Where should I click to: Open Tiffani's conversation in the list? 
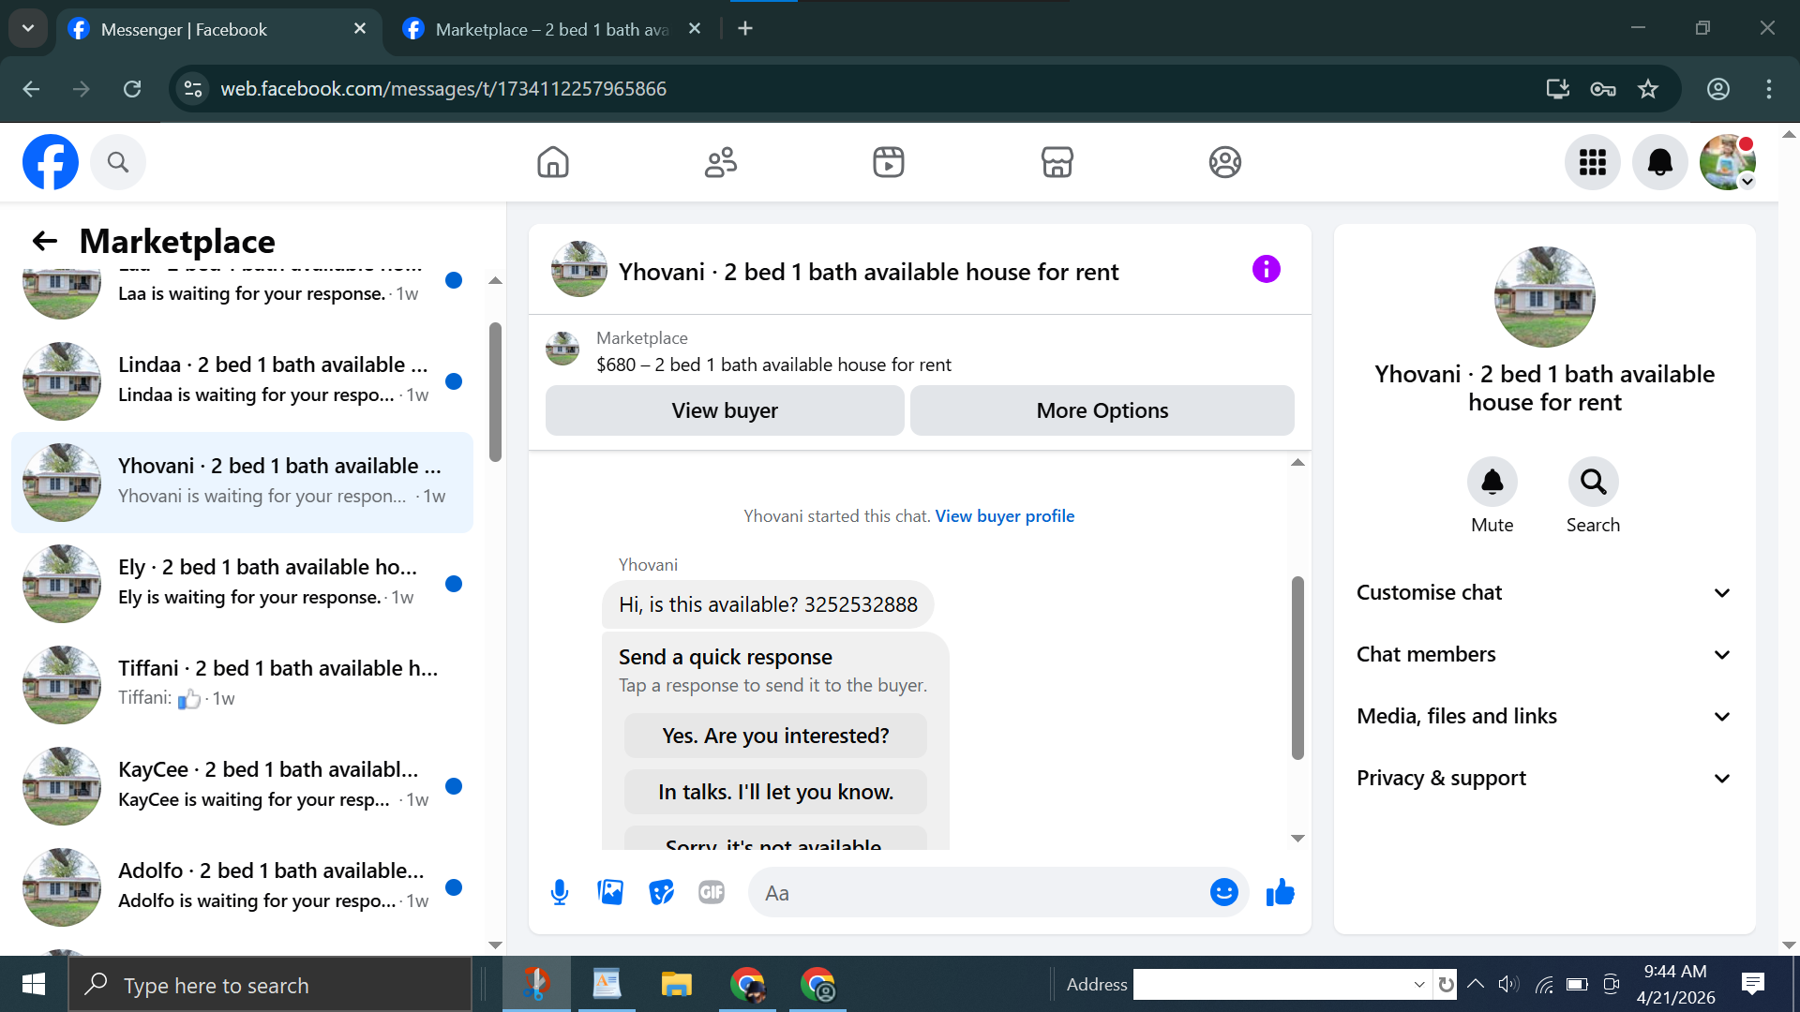tap(244, 685)
